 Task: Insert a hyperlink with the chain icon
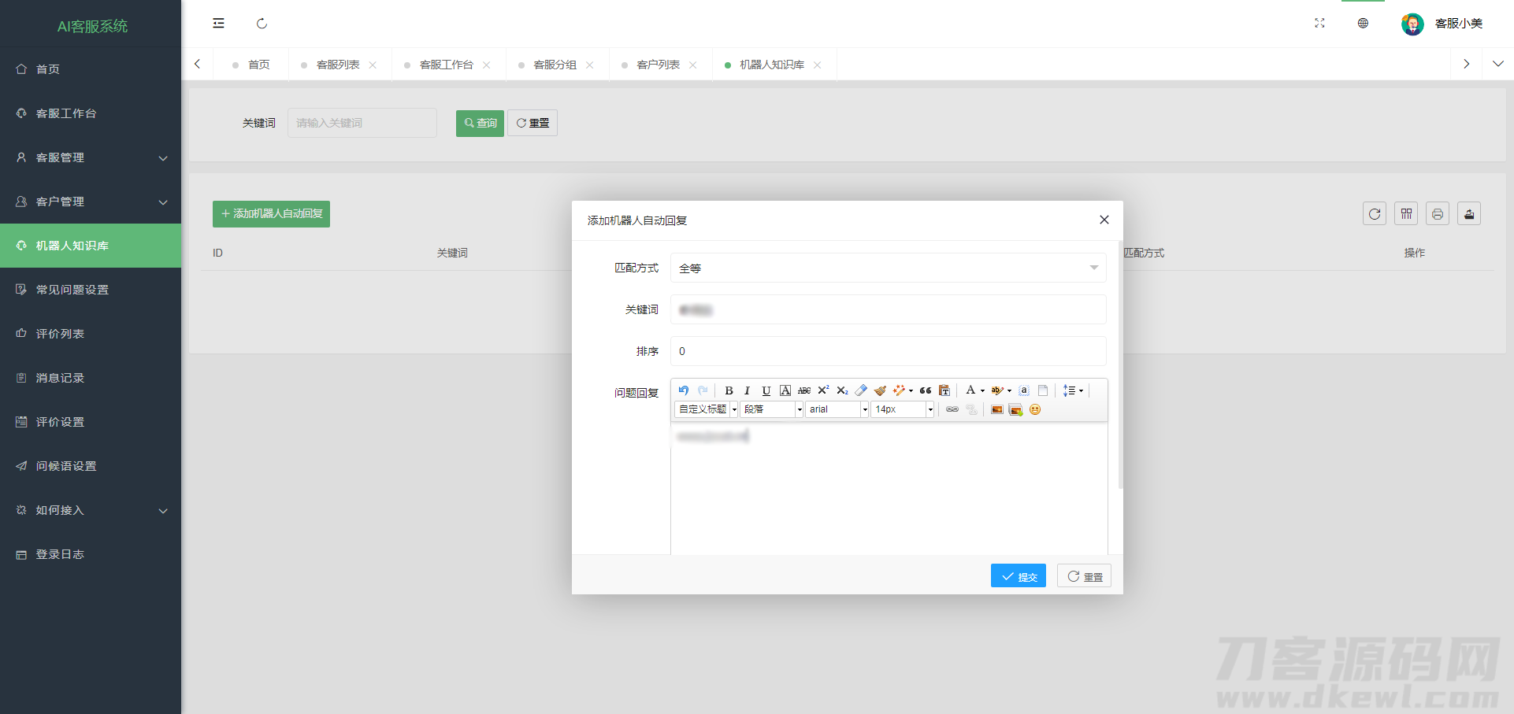tap(952, 409)
